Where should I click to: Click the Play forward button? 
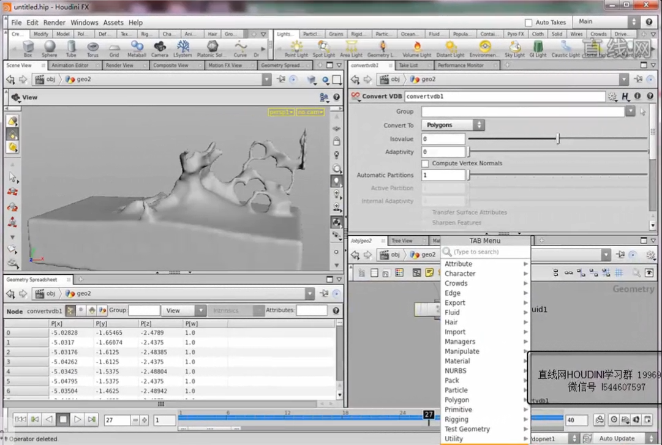click(x=77, y=419)
